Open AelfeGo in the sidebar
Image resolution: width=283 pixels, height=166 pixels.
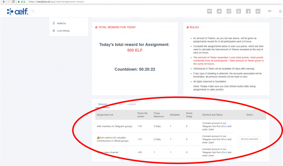coord(61,23)
